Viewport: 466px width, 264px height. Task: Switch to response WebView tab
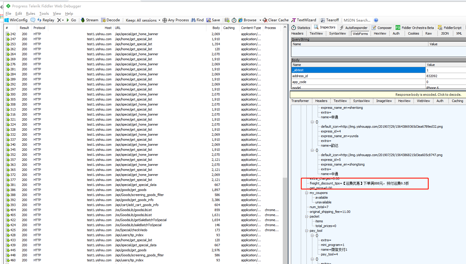pyautogui.click(x=423, y=101)
